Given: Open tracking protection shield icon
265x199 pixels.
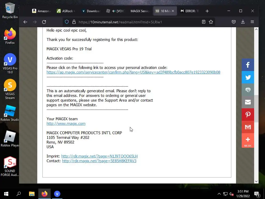Looking at the screenshot, I should (67, 22).
